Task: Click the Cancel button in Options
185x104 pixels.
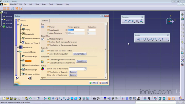Action: pos(103,83)
